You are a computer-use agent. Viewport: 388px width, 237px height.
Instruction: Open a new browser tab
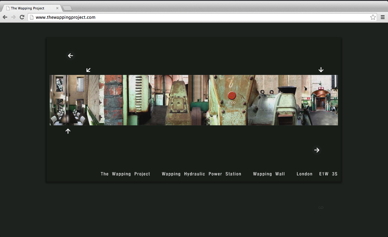(x=67, y=8)
